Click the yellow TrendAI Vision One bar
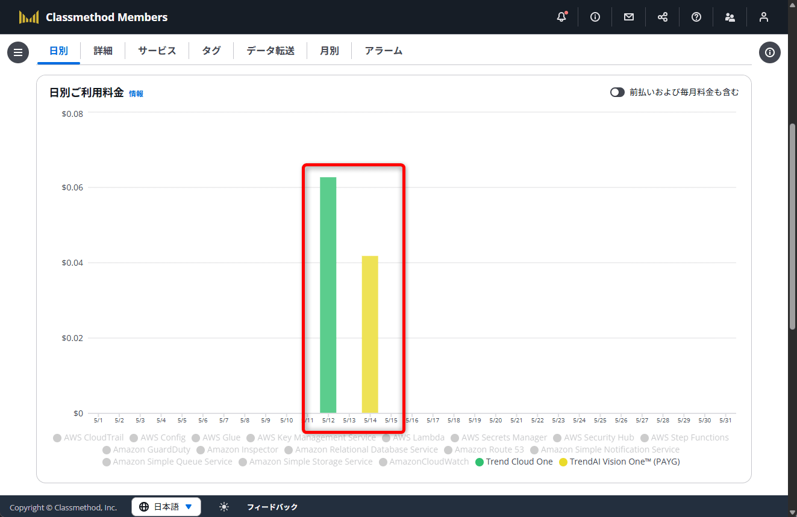Screen dimensions: 797x517 pyautogui.click(x=370, y=334)
